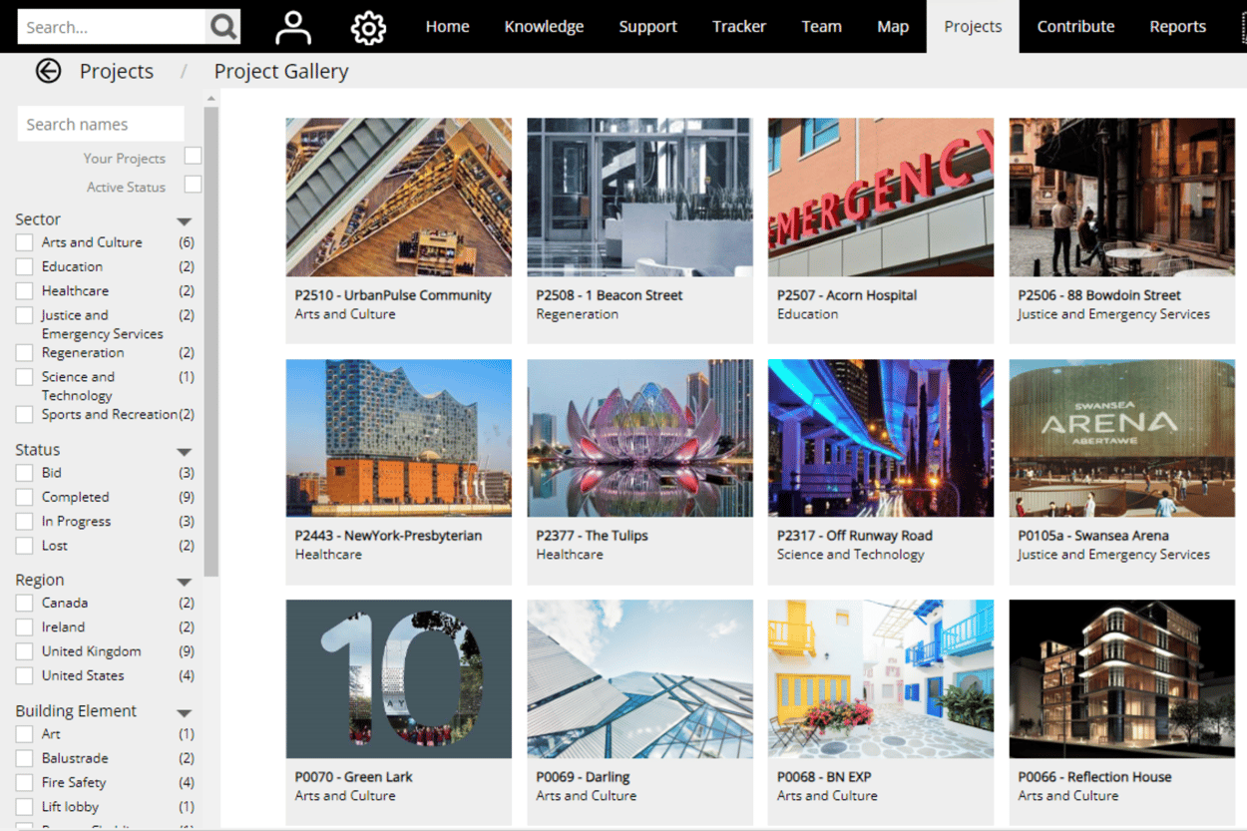The image size is (1247, 831).
Task: Check the United Kingdom region filter
Action: point(25,651)
